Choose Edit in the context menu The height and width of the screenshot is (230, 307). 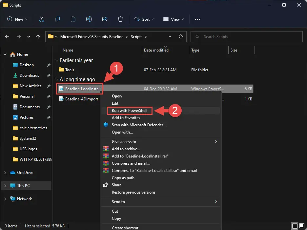coord(160,103)
